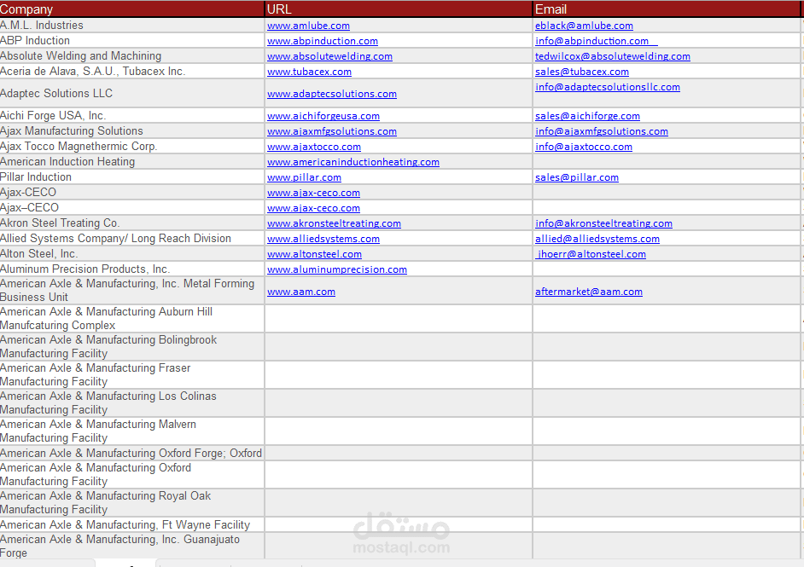Select the URL column header
Screen dimensions: 804x567
(399, 9)
